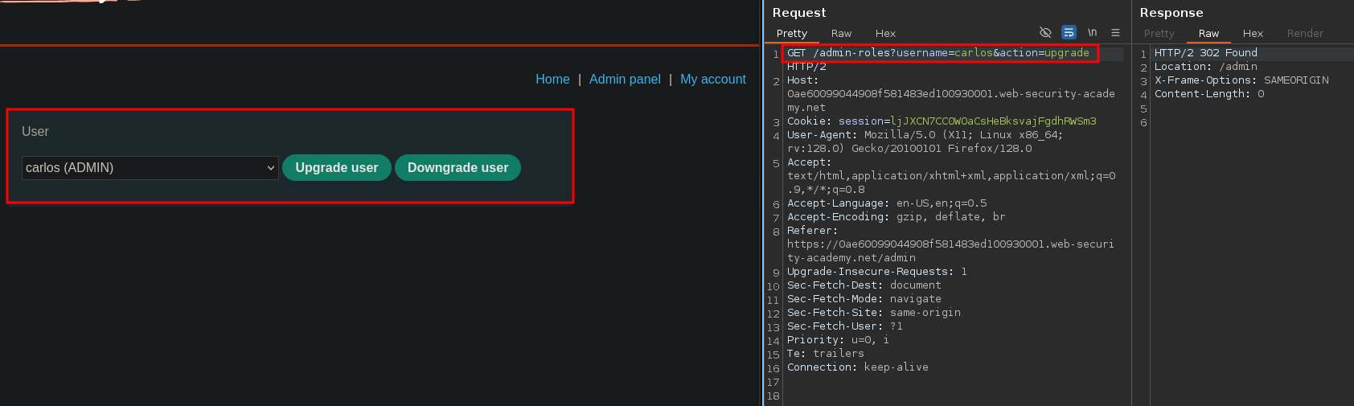
Task: Go to the Home link
Action: pyautogui.click(x=552, y=80)
